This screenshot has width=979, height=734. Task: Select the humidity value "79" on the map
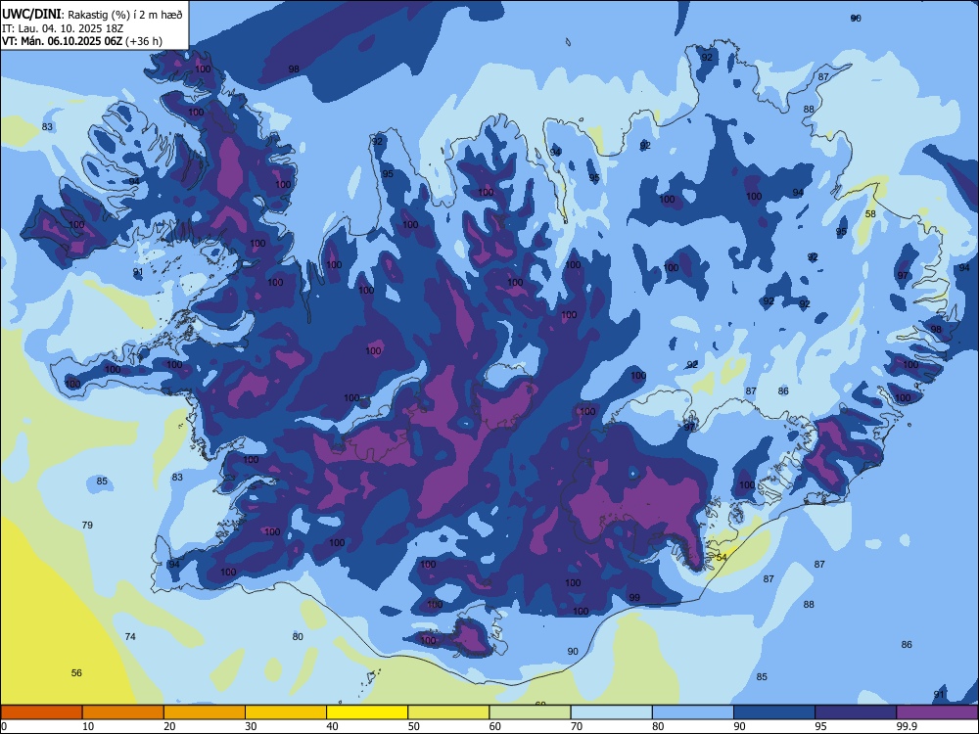[x=87, y=525]
